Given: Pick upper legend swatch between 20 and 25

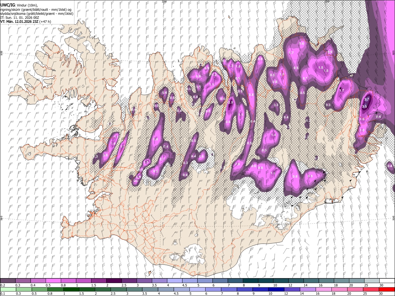Looking at the screenshot, I should point(356,281).
